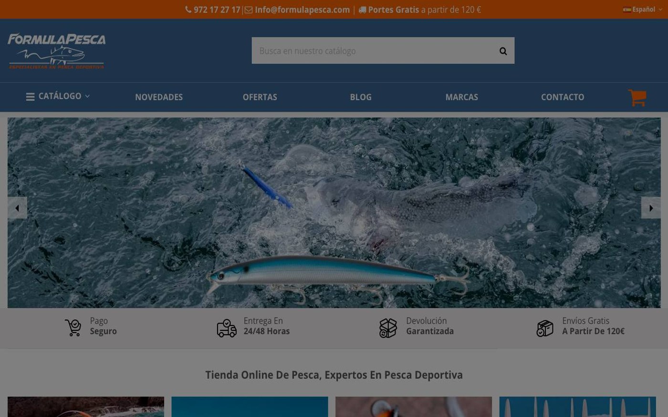Open the Catálogo menu
This screenshot has width=668, height=417.
tap(58, 96)
